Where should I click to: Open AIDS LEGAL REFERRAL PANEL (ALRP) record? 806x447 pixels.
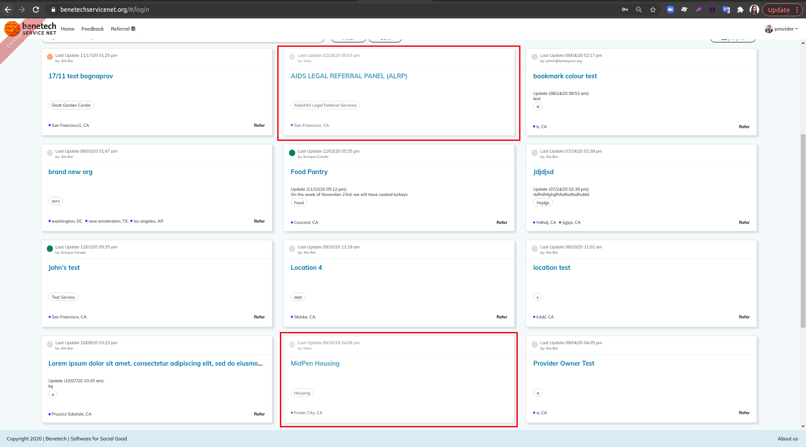[x=349, y=76]
